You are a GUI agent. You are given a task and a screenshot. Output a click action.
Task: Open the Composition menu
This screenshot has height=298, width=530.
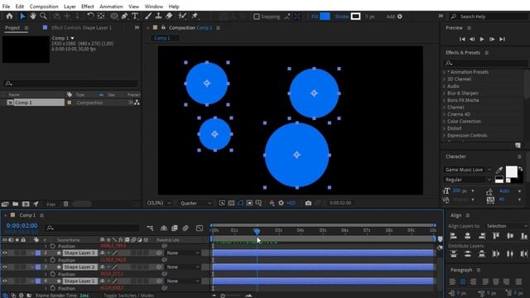point(44,7)
